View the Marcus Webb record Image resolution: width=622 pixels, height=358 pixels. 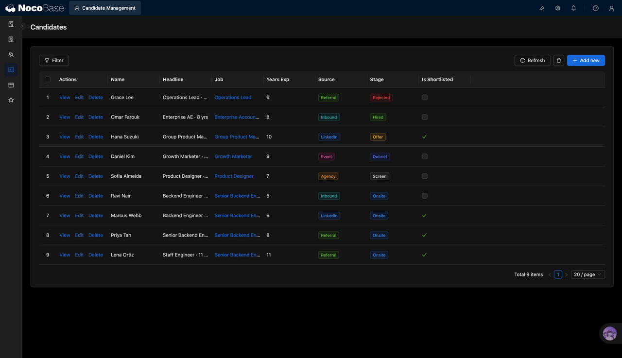click(65, 215)
